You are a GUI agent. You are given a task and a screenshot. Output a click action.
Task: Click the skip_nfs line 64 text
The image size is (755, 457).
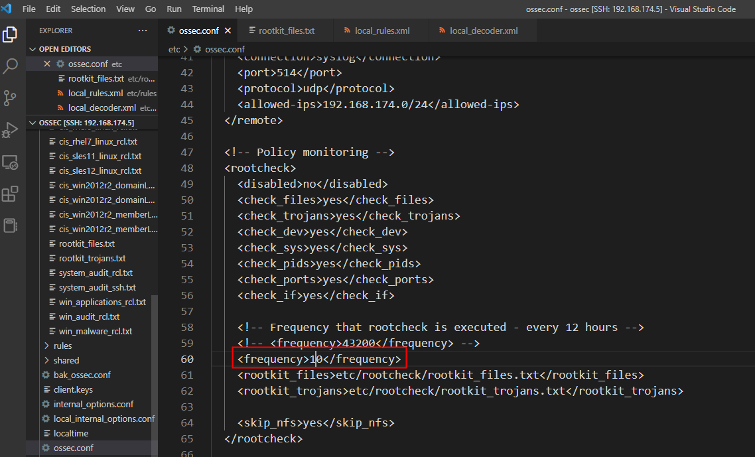coord(316,423)
